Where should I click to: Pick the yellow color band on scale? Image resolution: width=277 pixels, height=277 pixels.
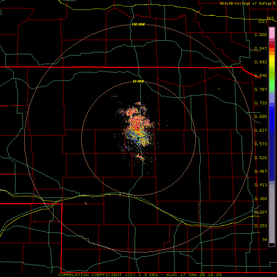point(272,60)
